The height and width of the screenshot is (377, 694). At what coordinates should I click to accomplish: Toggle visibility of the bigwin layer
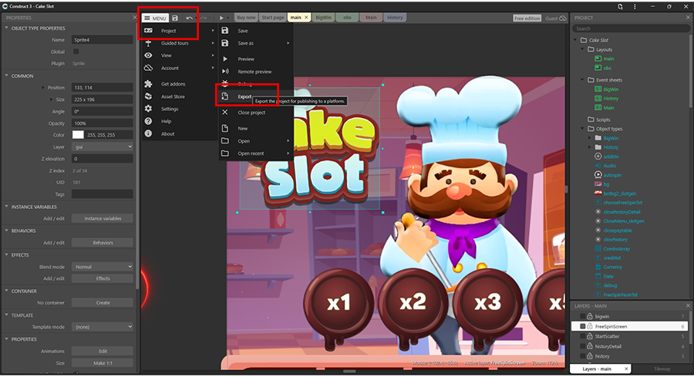pyautogui.click(x=583, y=317)
